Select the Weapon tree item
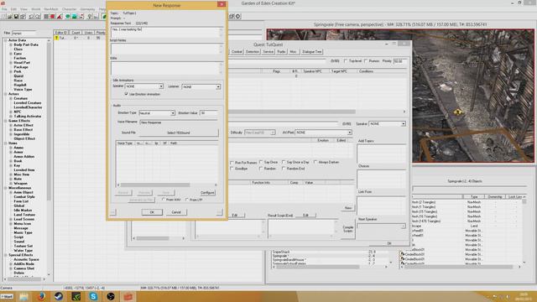This screenshot has width=537, height=302. coord(20,183)
